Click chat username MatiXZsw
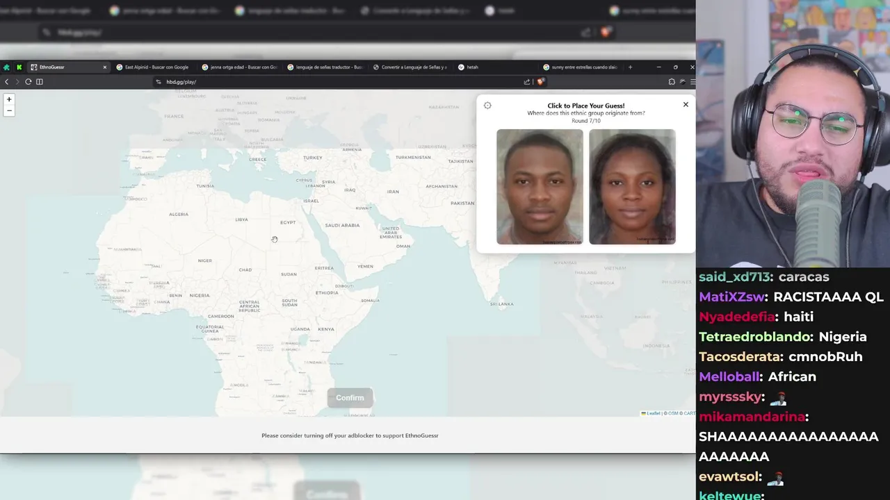Image resolution: width=890 pixels, height=500 pixels. (732, 297)
